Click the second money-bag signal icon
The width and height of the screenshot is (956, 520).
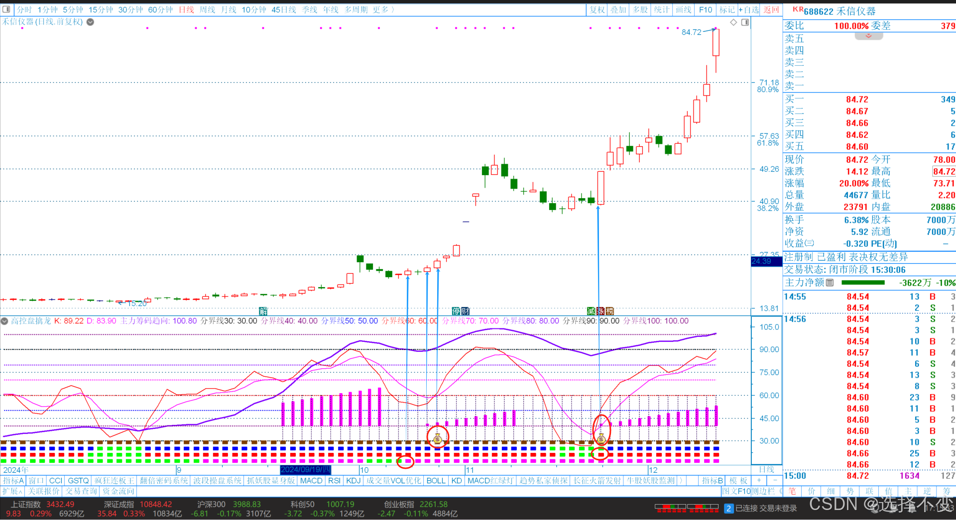tap(601, 438)
